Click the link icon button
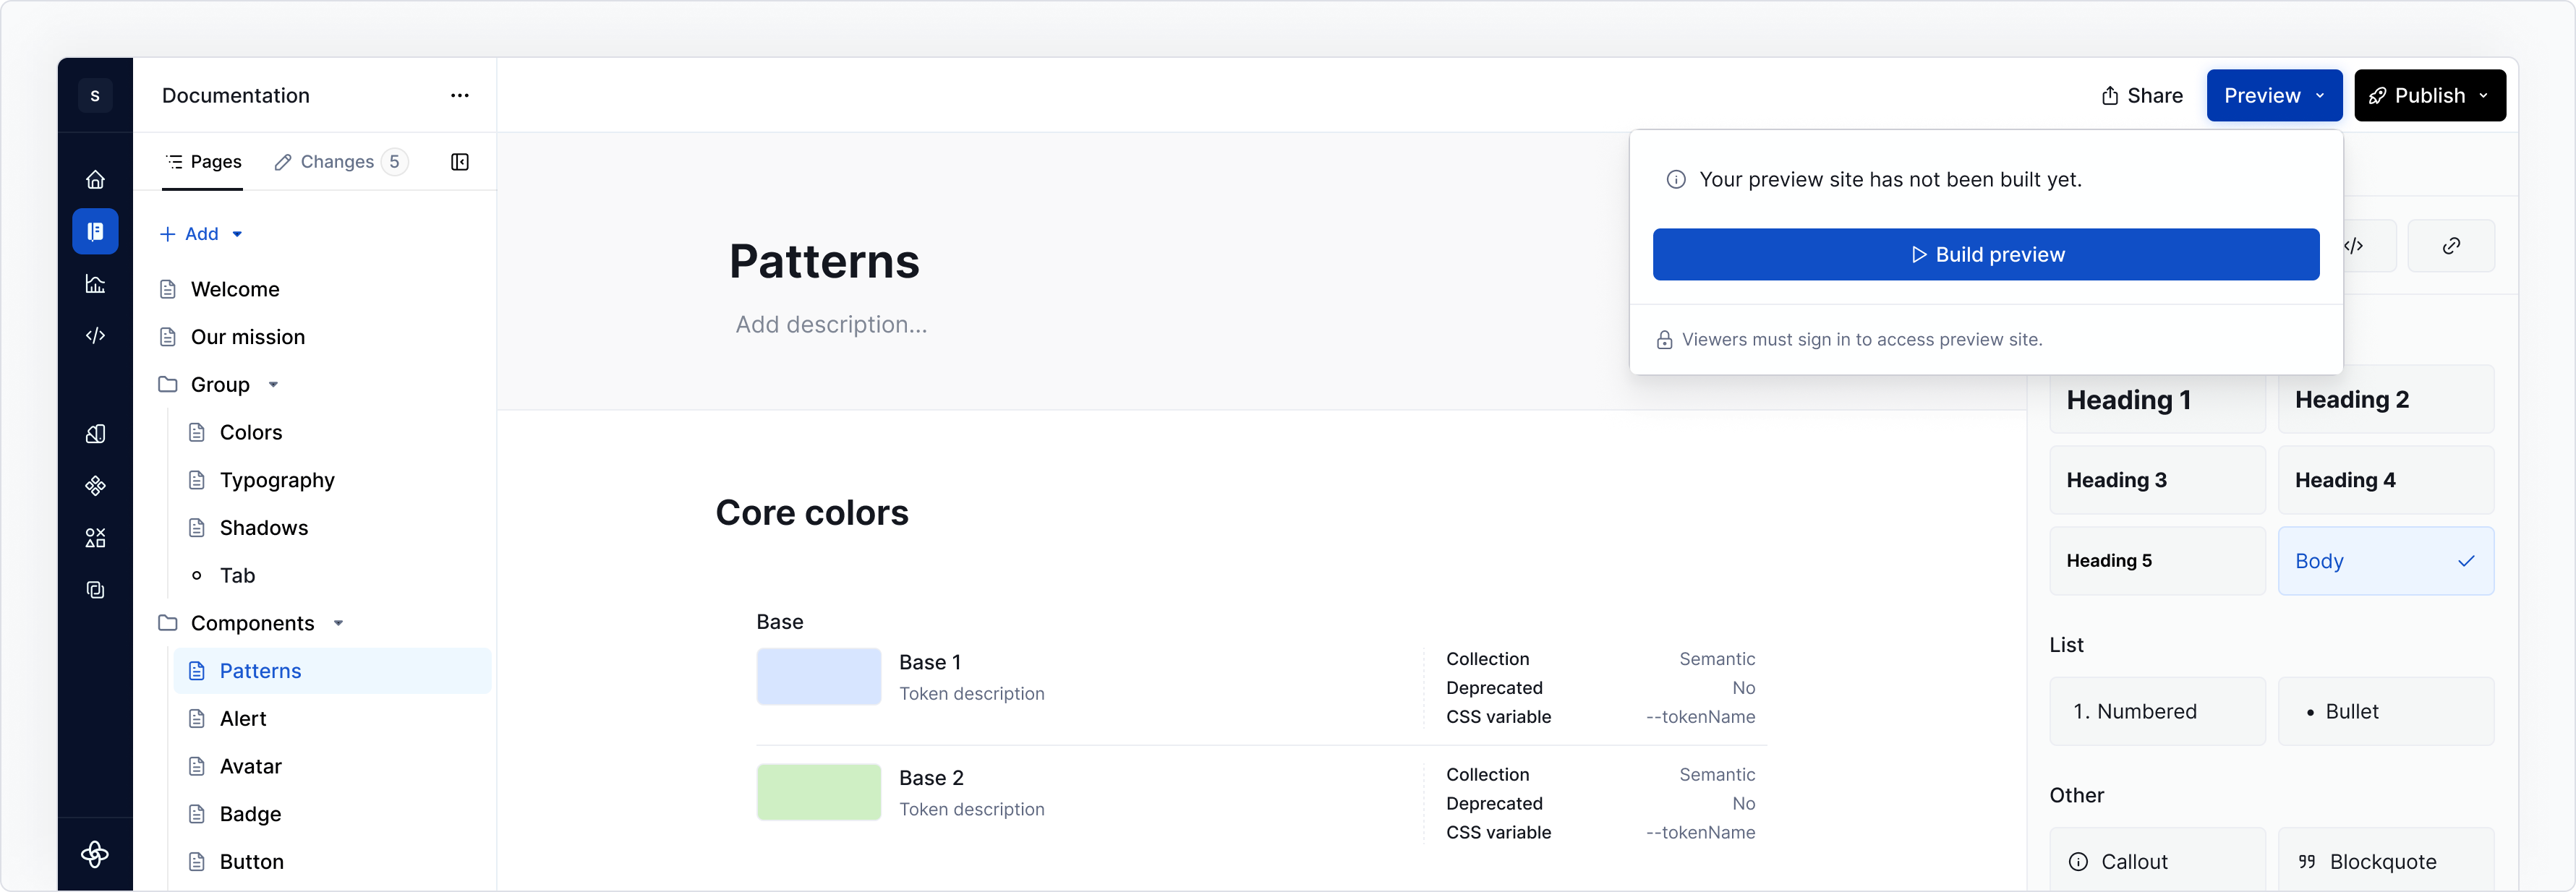 coord(2450,246)
